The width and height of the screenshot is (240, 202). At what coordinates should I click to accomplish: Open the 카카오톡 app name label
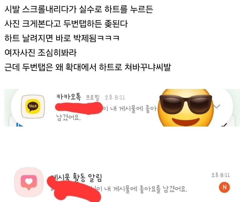[x=69, y=97]
